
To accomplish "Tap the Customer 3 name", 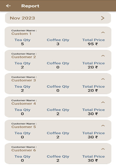I will coord(24,80).
